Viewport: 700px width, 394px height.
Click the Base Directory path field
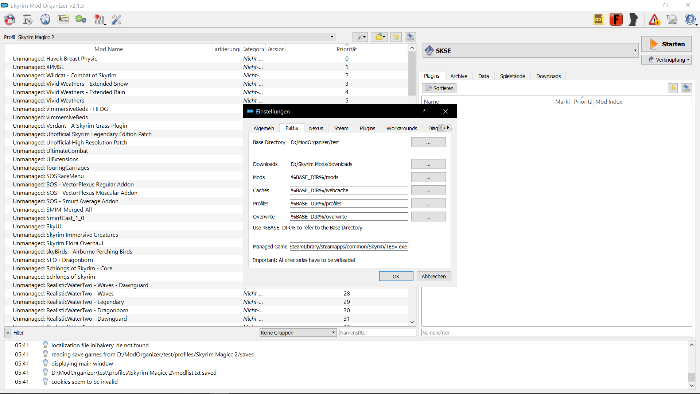click(x=349, y=142)
